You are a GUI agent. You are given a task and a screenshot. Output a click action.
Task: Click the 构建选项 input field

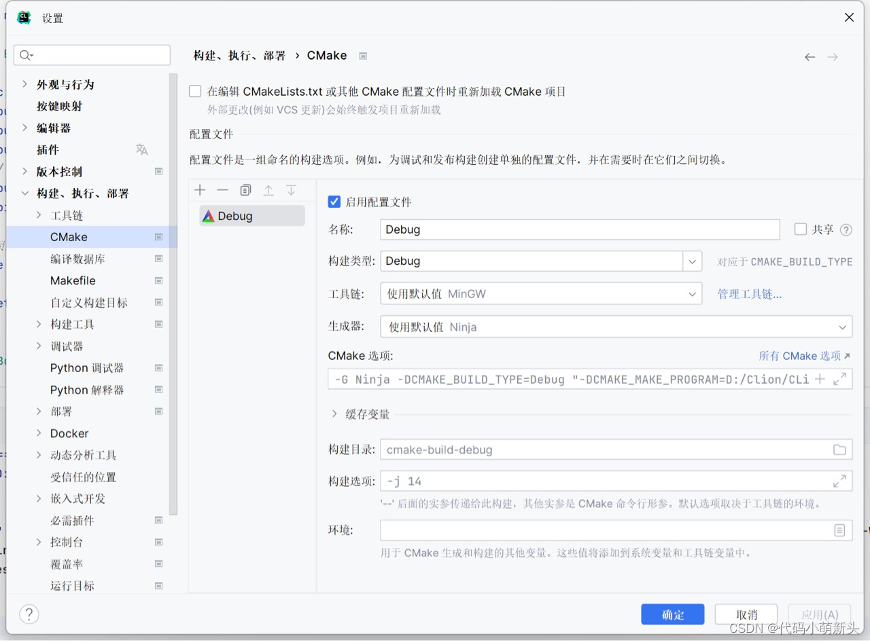(x=616, y=481)
